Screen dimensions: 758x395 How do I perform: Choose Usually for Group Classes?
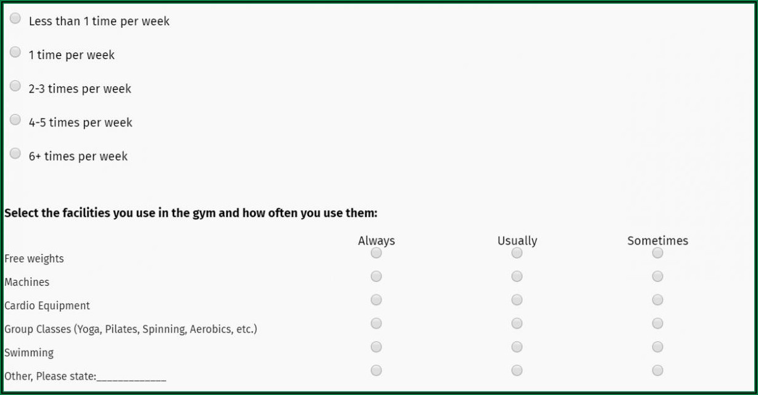pyautogui.click(x=517, y=324)
